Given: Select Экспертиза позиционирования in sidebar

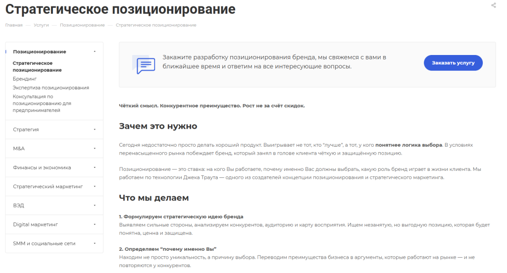Looking at the screenshot, I should 51,88.
